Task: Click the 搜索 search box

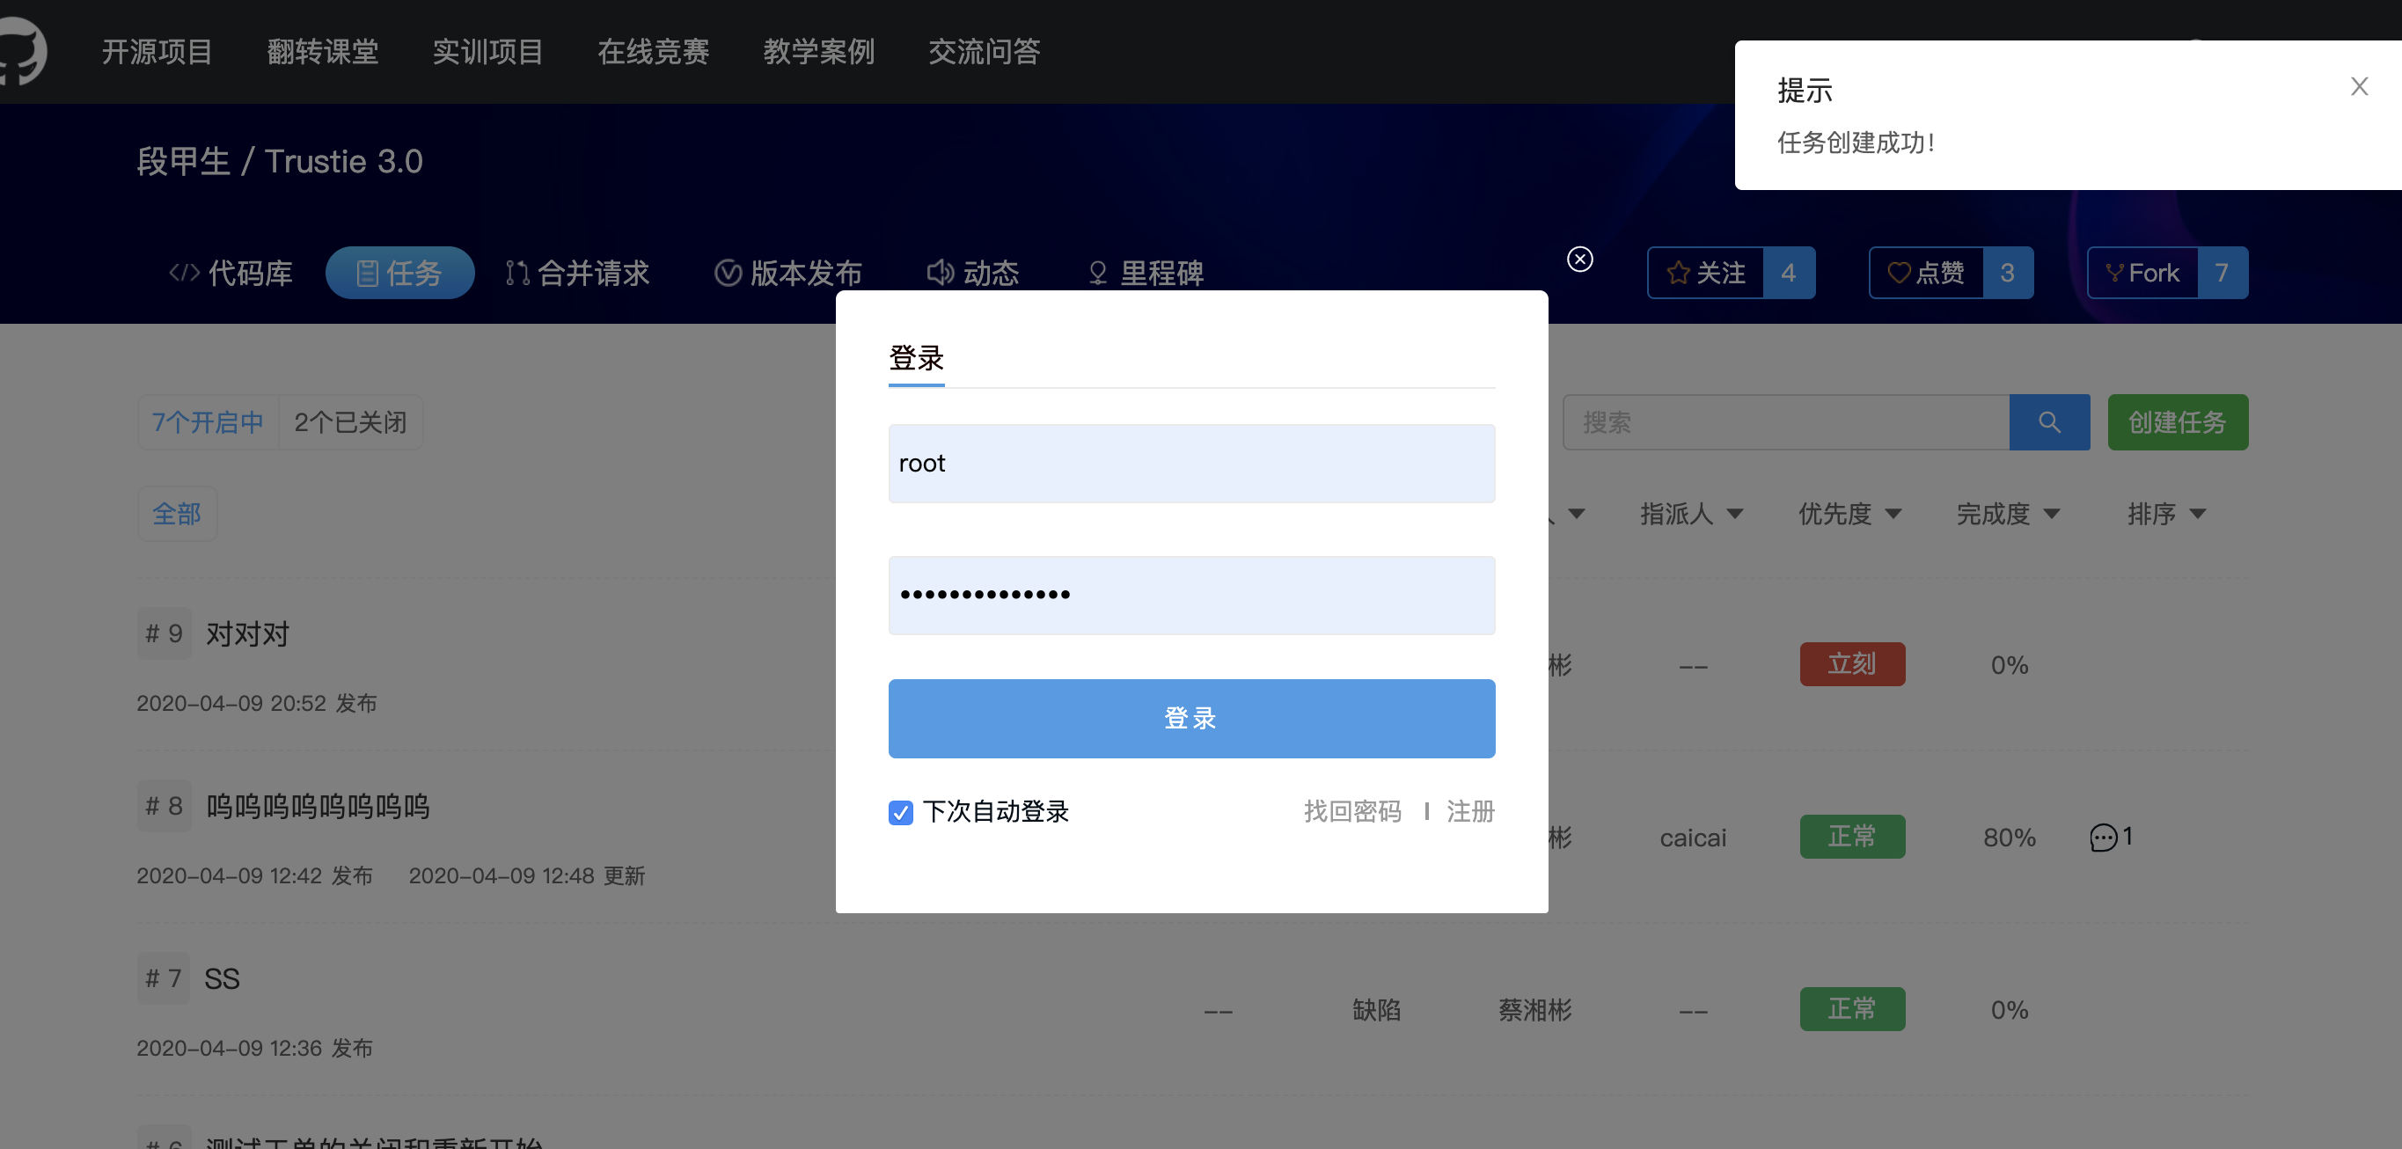Action: point(1785,422)
